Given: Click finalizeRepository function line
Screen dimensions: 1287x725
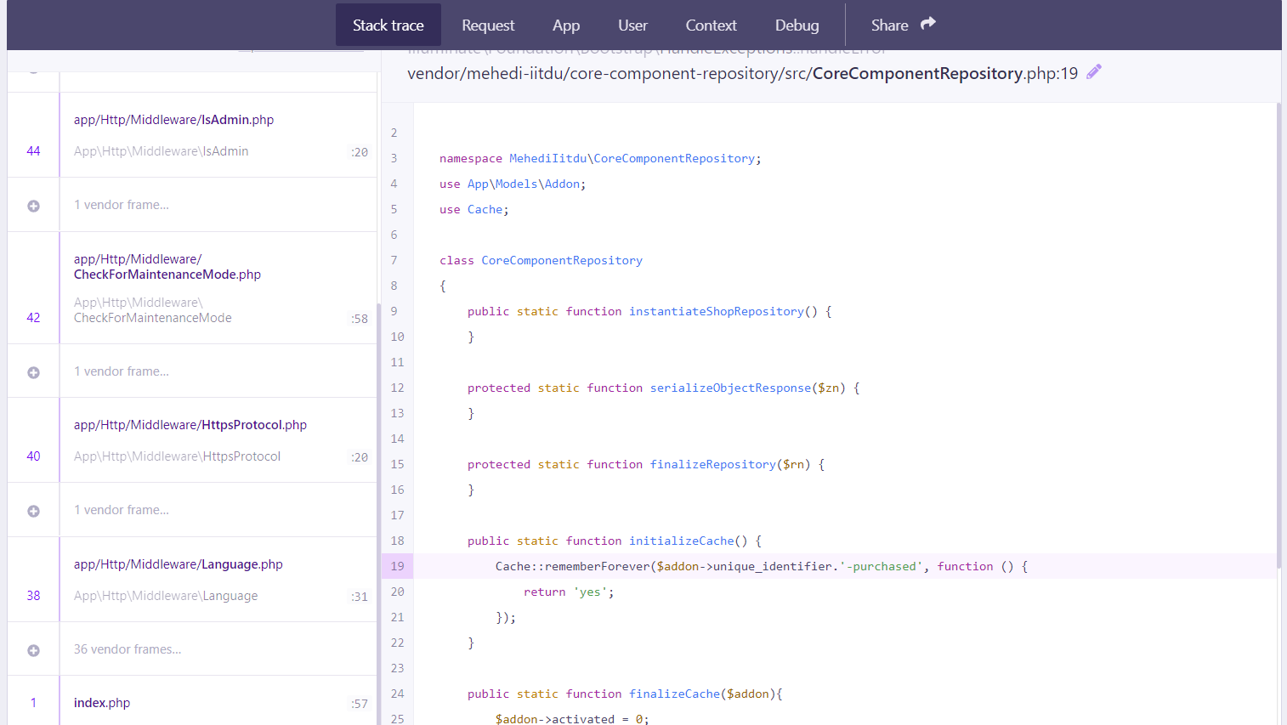Looking at the screenshot, I should [646, 464].
